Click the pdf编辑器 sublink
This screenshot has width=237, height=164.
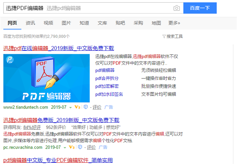tap(105, 70)
